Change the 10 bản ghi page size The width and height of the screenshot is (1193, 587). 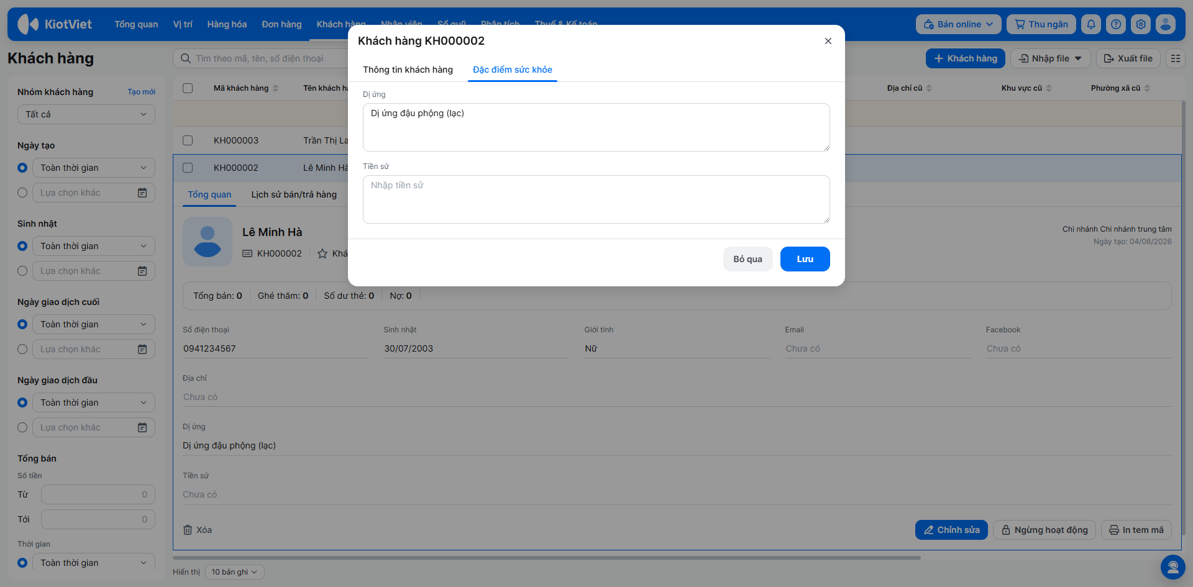click(234, 572)
